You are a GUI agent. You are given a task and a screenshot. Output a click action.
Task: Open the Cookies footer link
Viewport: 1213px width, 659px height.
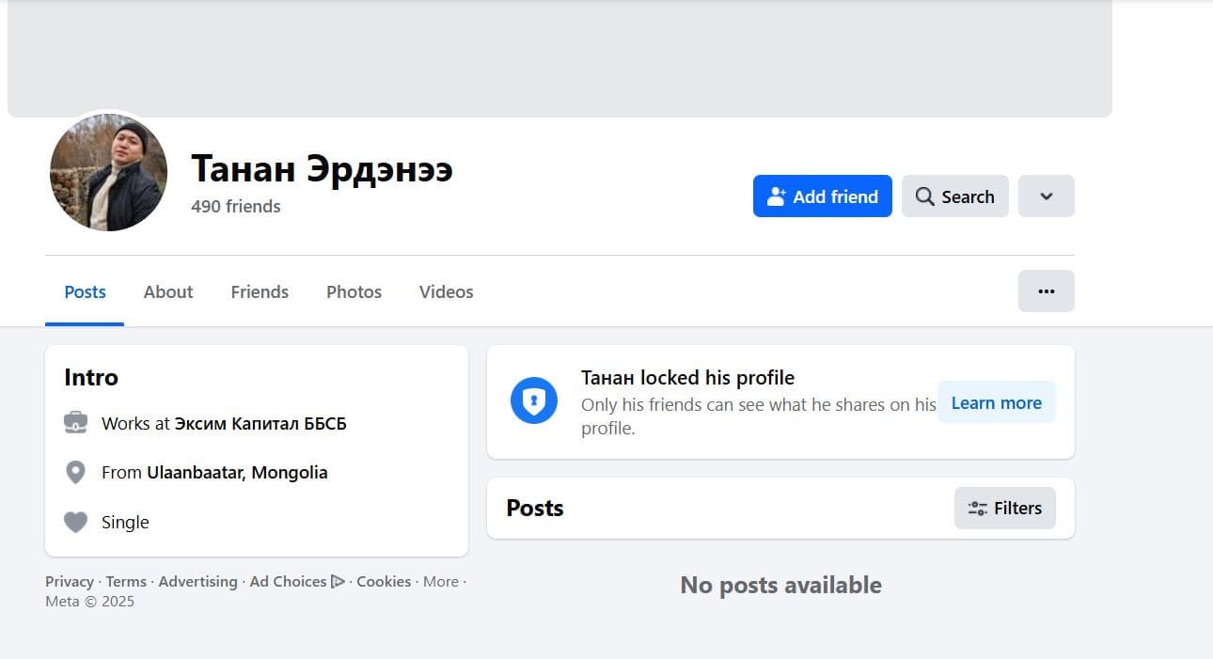coord(384,581)
